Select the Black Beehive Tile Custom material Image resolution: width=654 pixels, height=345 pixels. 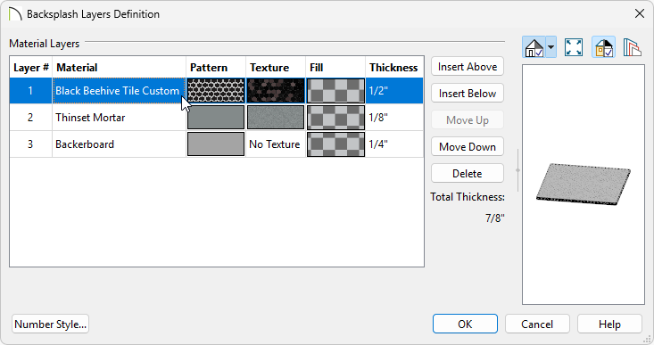tap(119, 90)
